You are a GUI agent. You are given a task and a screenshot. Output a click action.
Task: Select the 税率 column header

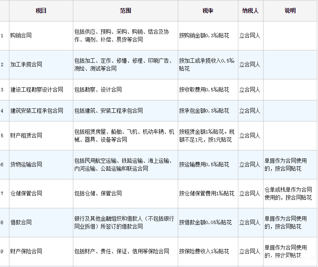pos(208,11)
